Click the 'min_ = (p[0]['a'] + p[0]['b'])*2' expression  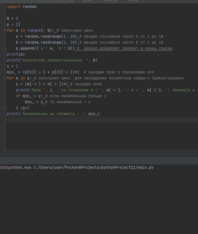(x=43, y=72)
